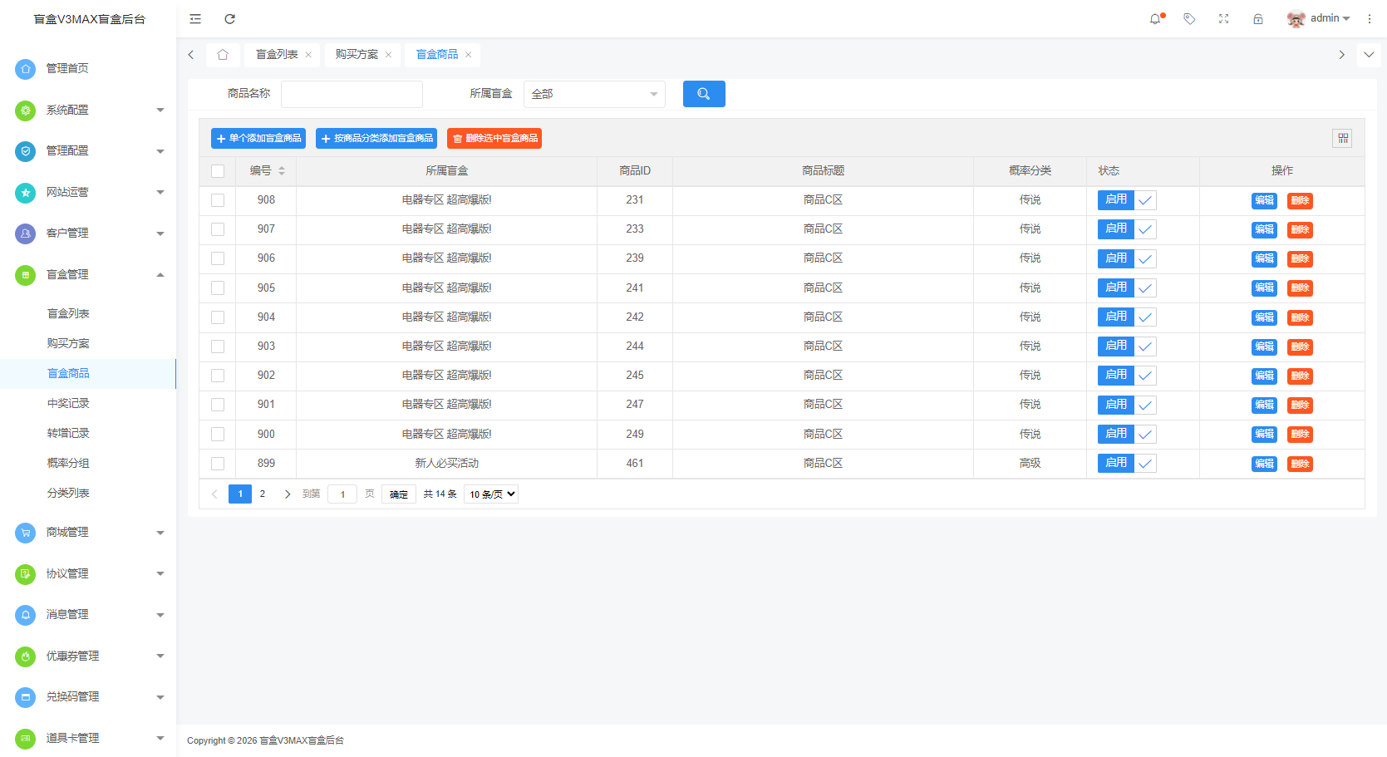Check the row 906 checkbox
The image size is (1387, 757).
218,258
